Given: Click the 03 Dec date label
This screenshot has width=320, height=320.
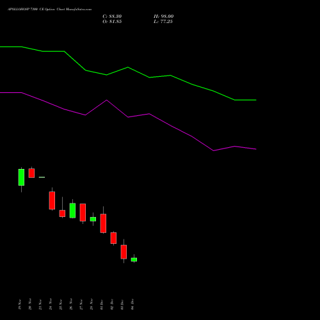Looking at the screenshot, I should (x=122, y=305).
